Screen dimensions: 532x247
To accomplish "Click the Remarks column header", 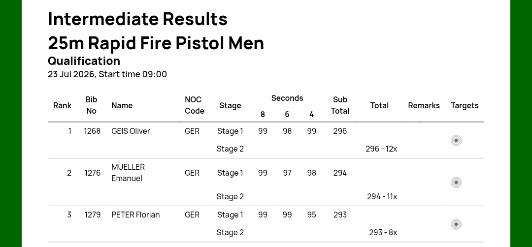I will click(424, 105).
